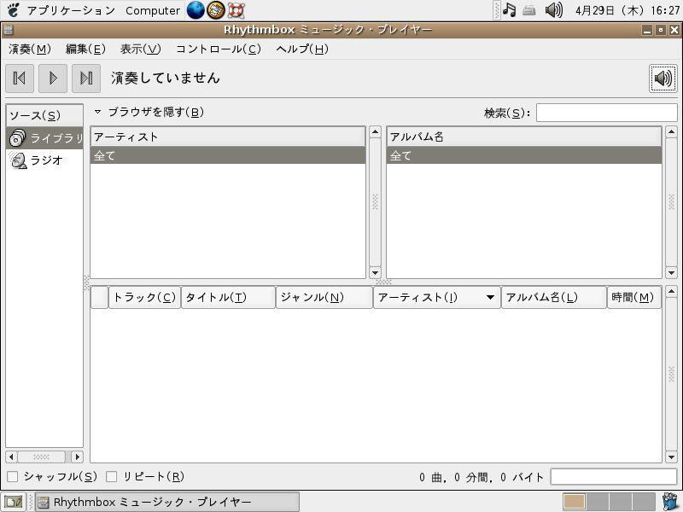Screen dimensions: 683x512
Task: Click artist list scrollbar down arrow
Action: coord(375,273)
